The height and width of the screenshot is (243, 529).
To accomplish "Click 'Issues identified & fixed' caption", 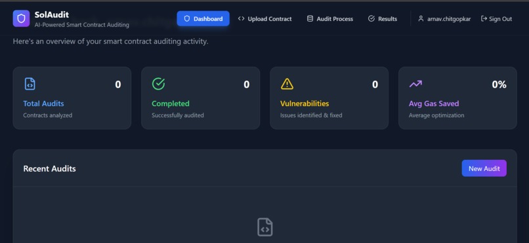I will (311, 115).
